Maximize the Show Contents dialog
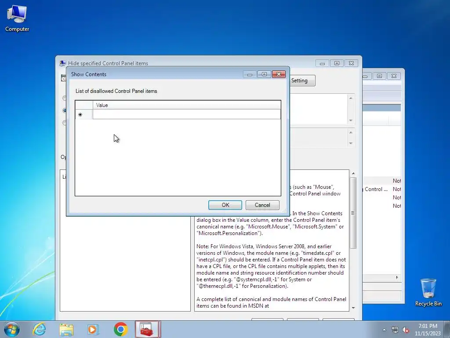 click(264, 74)
